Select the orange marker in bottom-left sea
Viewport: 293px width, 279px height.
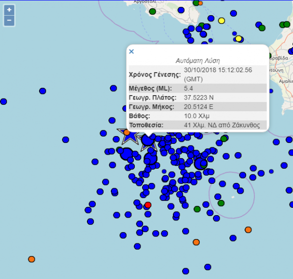point(32,259)
